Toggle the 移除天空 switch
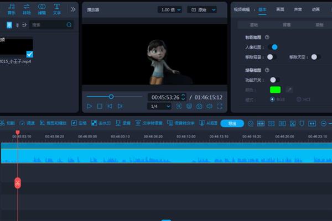The height and width of the screenshot is (221, 332). point(315,57)
